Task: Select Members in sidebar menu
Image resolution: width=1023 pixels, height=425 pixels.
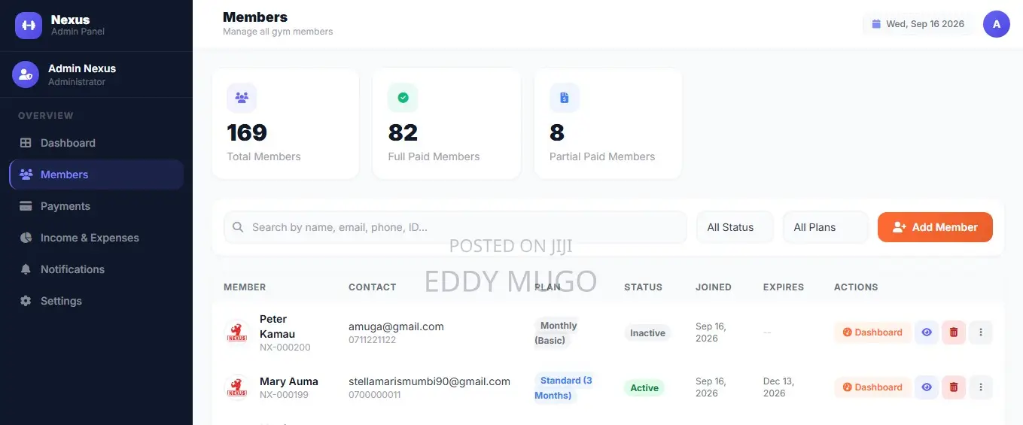Action: point(96,175)
